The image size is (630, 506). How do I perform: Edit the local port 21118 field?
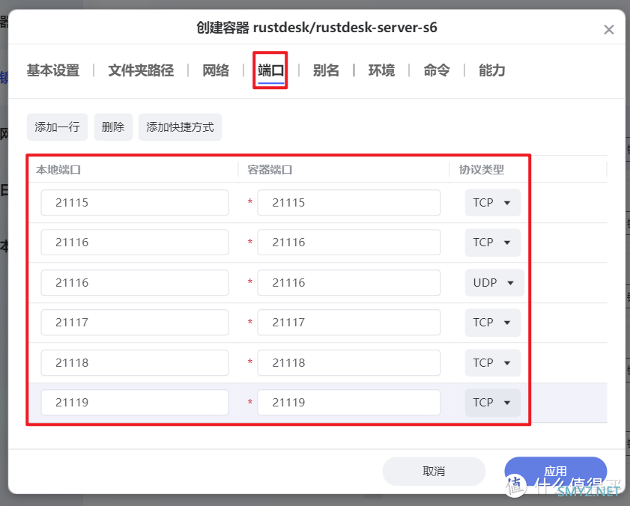(135, 362)
